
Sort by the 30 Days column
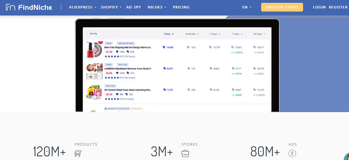(259, 34)
